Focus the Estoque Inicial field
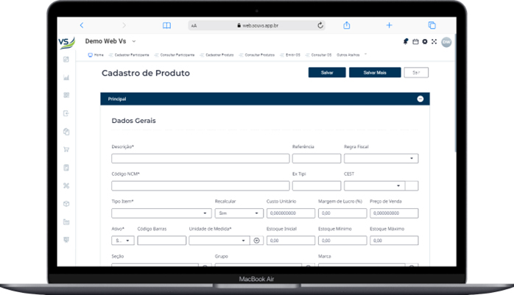The image size is (514, 295). pos(291,241)
